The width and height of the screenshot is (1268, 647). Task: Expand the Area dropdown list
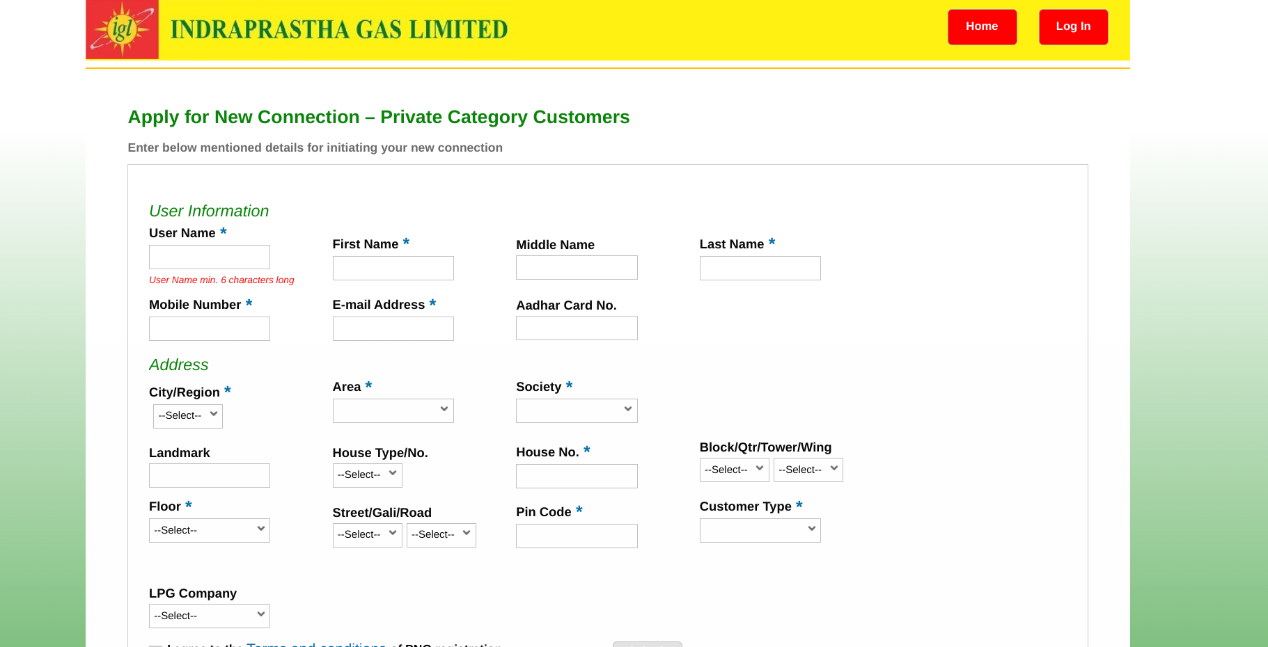click(x=393, y=410)
